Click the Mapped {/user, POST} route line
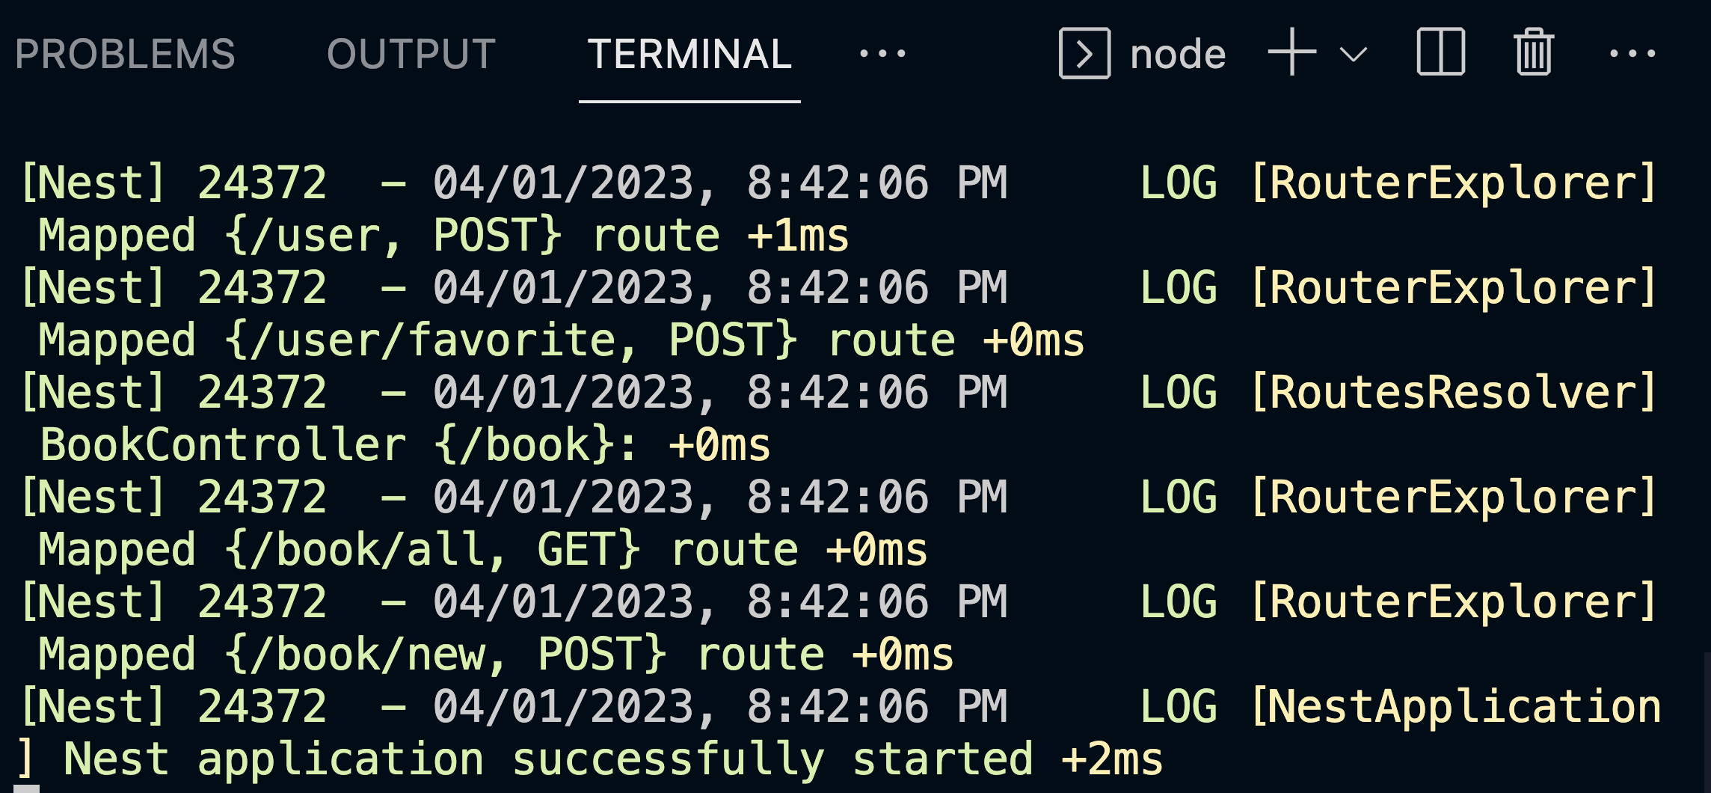1711x793 pixels. pyautogui.click(x=443, y=236)
